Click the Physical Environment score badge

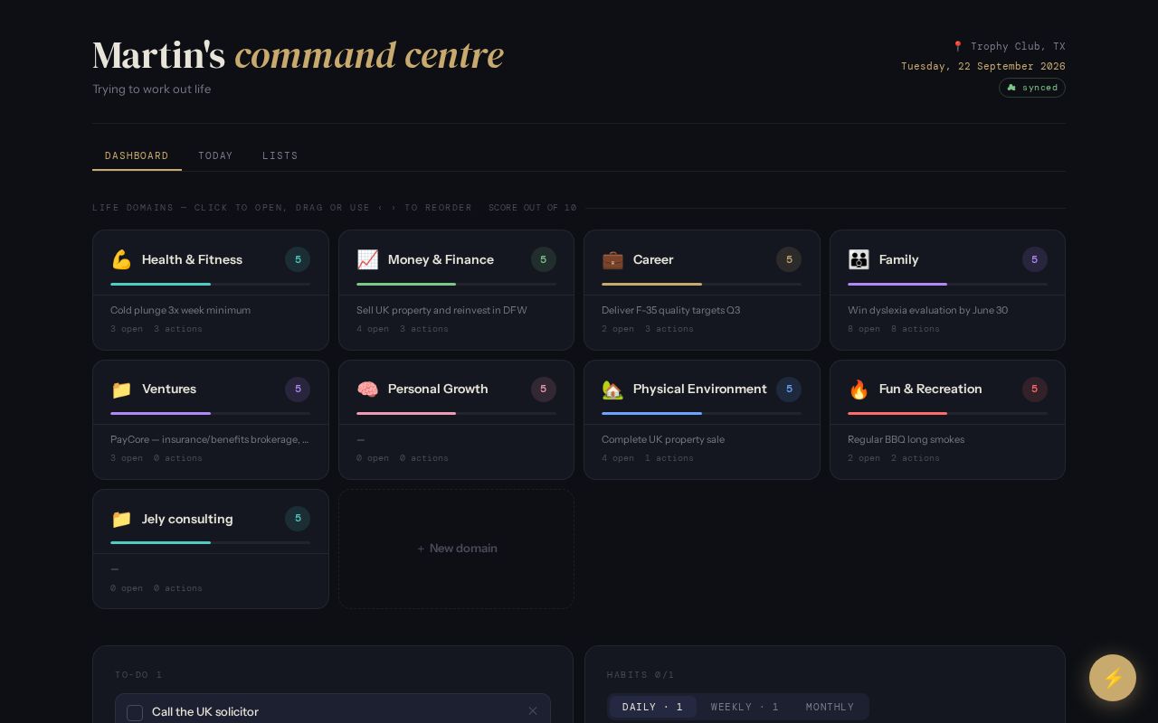pos(789,389)
